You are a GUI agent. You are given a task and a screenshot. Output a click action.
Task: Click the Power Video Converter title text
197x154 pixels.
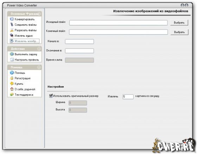pos(22,5)
